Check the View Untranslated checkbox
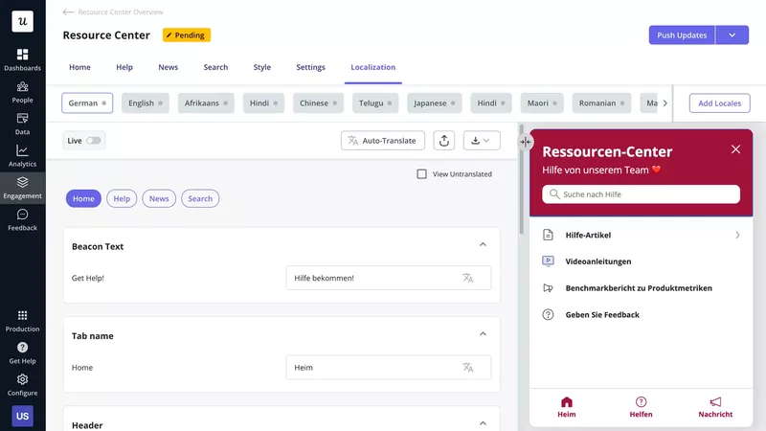The width and height of the screenshot is (766, 431). pyautogui.click(x=422, y=174)
